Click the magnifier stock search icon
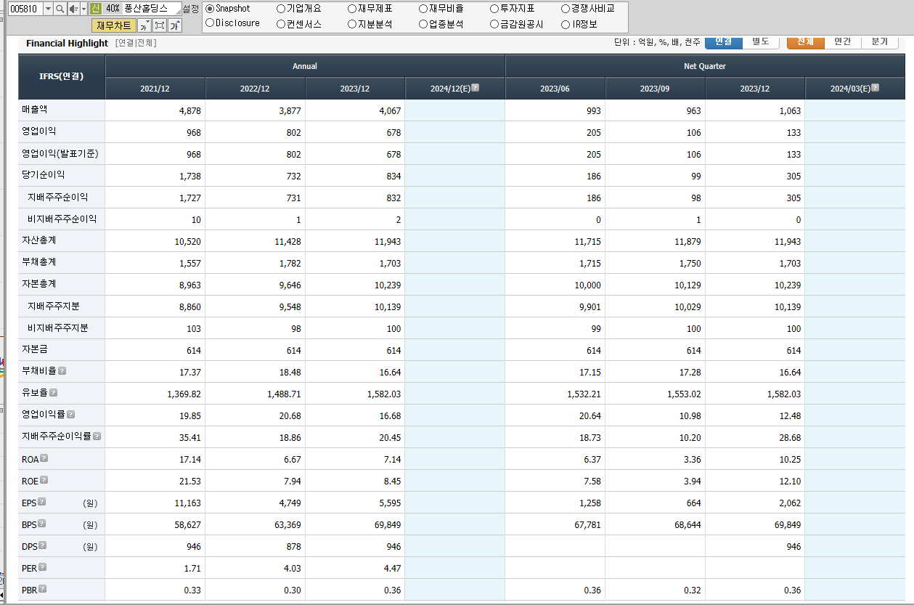Screen dimensions: 914x605 click(60, 9)
